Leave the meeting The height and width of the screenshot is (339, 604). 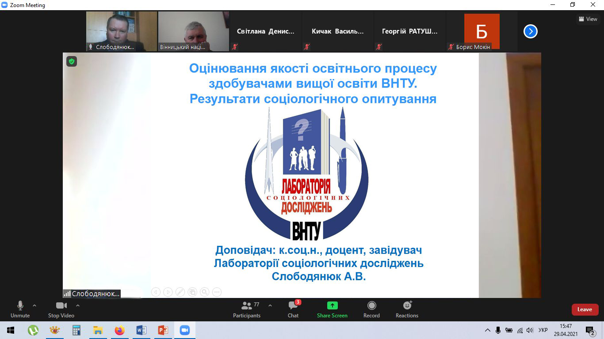[585, 309]
